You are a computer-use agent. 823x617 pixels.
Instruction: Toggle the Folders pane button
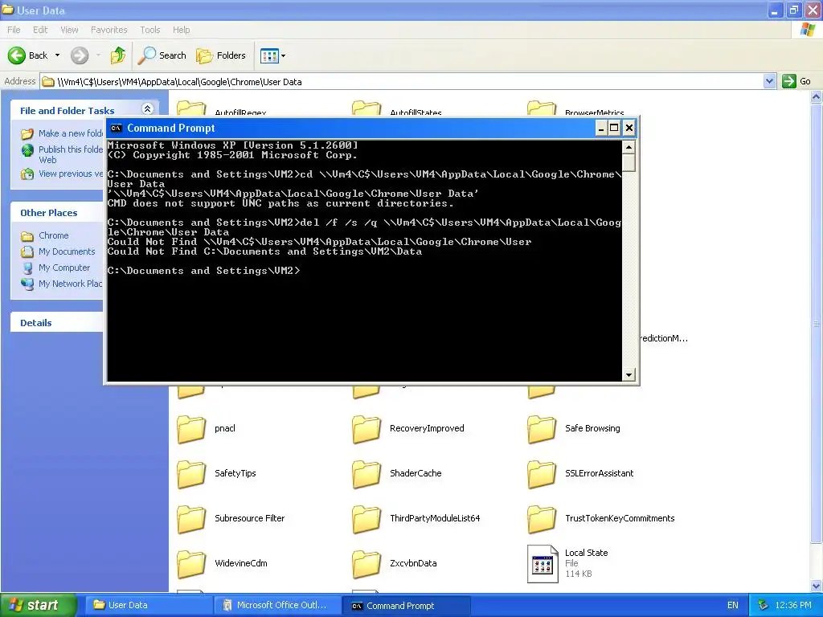pyautogui.click(x=221, y=55)
